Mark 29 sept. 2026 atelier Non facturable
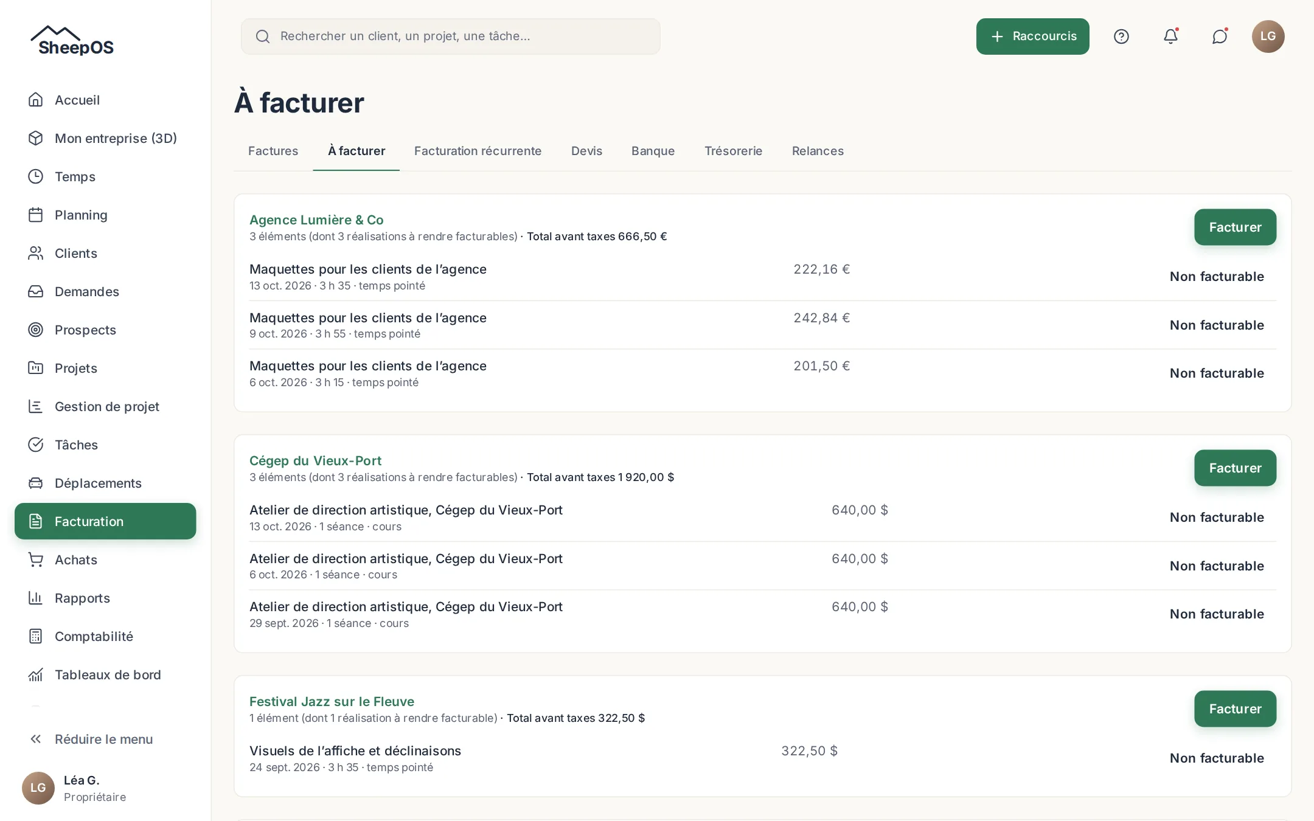This screenshot has width=1314, height=821. pyautogui.click(x=1217, y=614)
